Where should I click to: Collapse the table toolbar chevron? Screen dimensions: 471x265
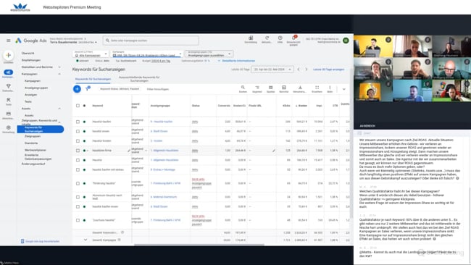click(x=344, y=89)
